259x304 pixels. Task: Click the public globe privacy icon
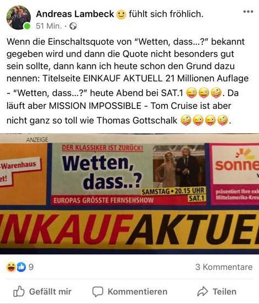(x=73, y=26)
